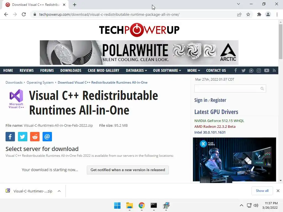The height and width of the screenshot is (212, 283).
Task: Click the All-in-One breadcrumb link
Action: click(103, 82)
